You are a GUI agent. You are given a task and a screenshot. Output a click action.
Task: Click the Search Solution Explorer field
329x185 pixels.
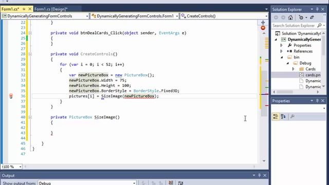coord(294,26)
